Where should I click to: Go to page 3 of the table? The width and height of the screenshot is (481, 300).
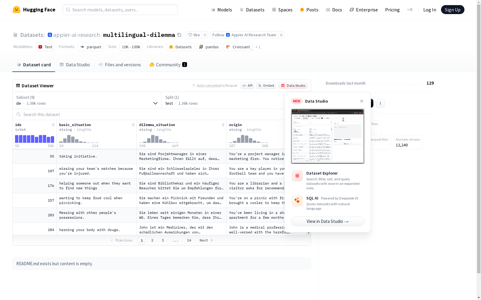pos(163,240)
